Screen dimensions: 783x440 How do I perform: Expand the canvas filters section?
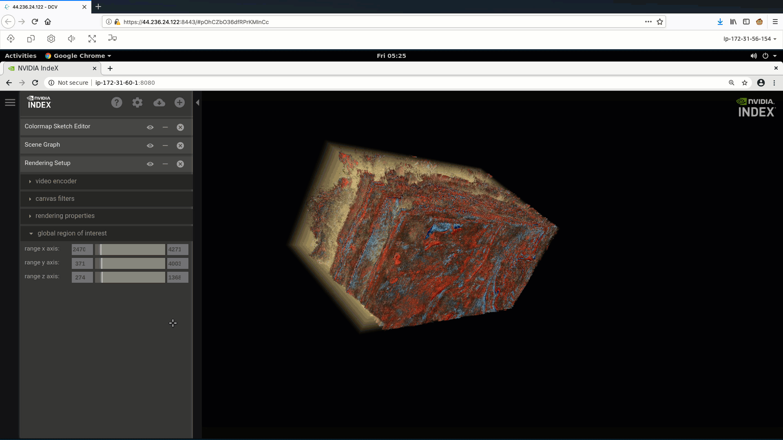(x=55, y=199)
